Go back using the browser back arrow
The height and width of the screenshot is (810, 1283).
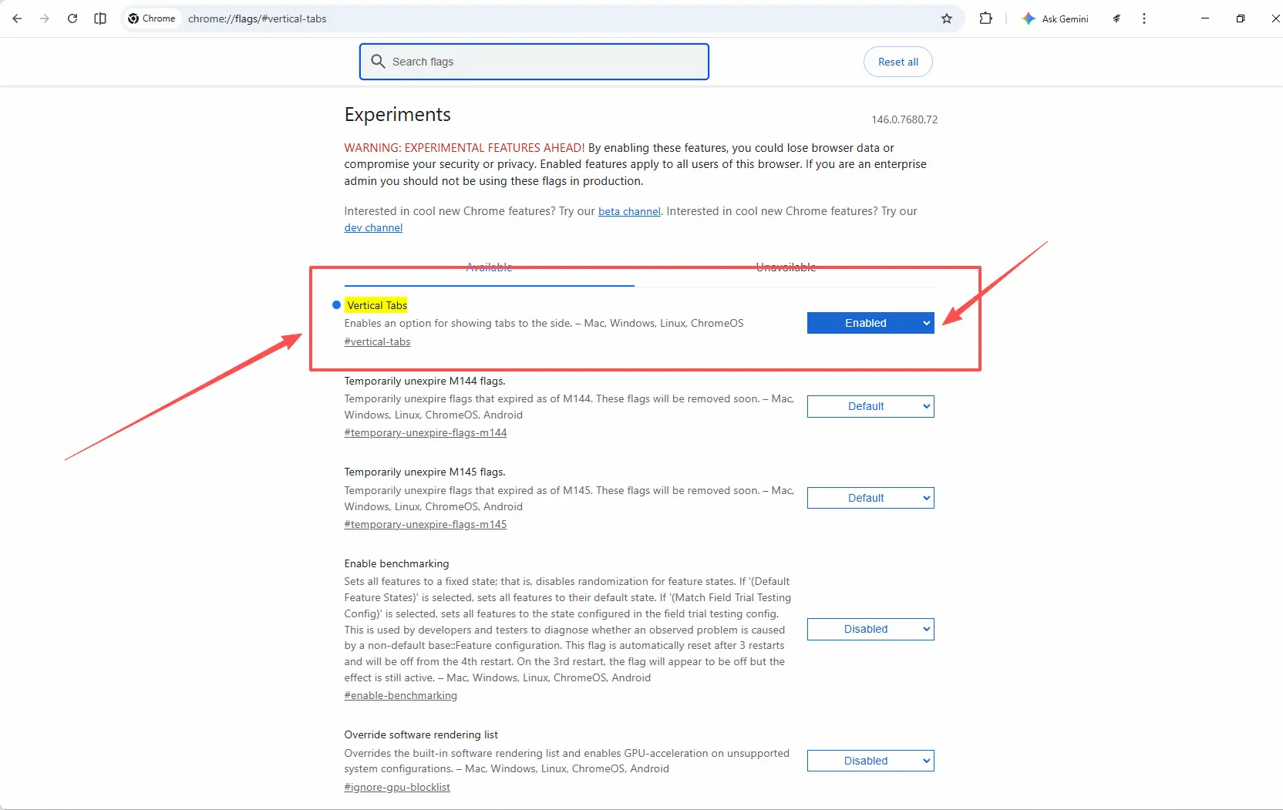pos(17,18)
